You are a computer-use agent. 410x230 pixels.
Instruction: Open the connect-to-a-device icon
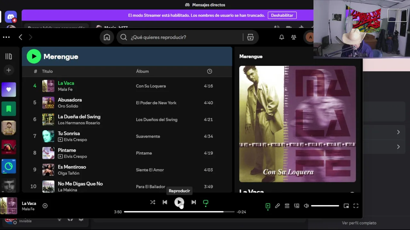coord(297,206)
